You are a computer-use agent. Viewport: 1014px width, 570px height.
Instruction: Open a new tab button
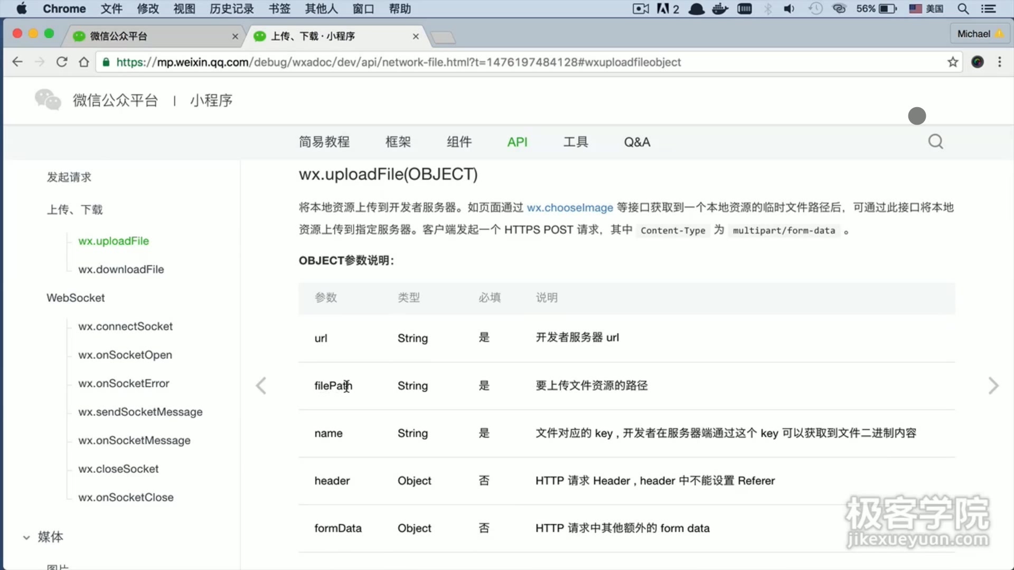coord(443,37)
